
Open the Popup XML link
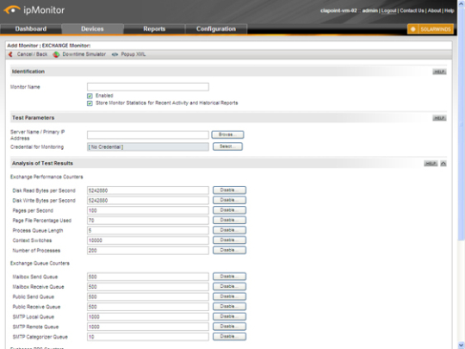133,54
